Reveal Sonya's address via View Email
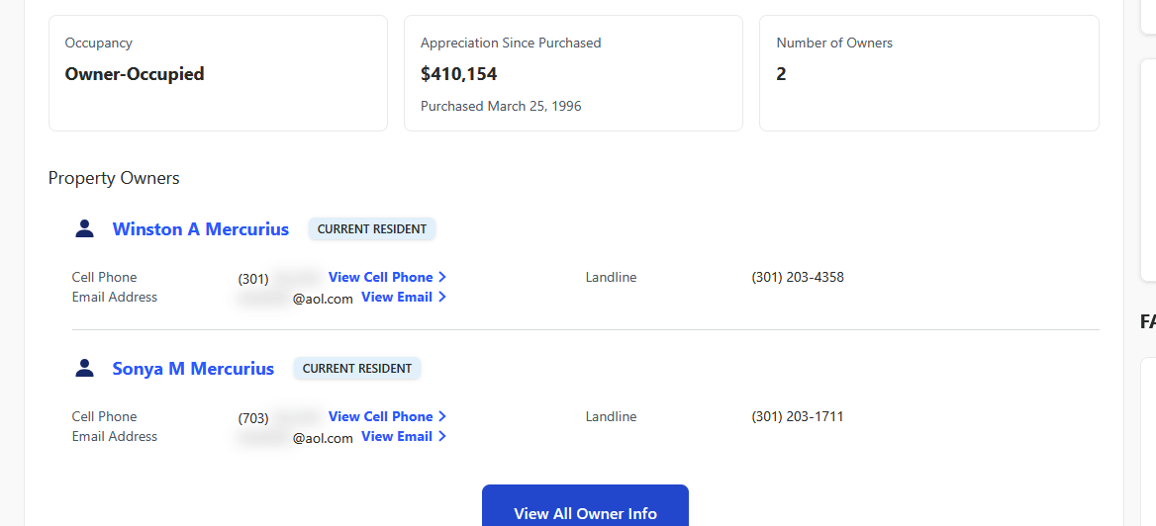Screen dimensions: 1156x526 [397, 436]
